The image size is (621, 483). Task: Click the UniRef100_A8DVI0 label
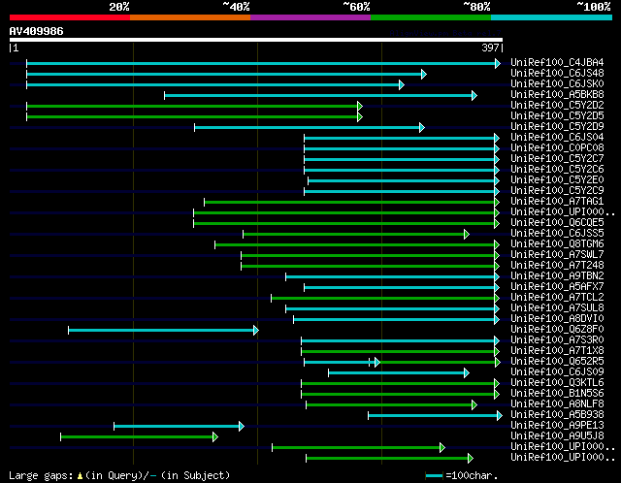pos(557,319)
